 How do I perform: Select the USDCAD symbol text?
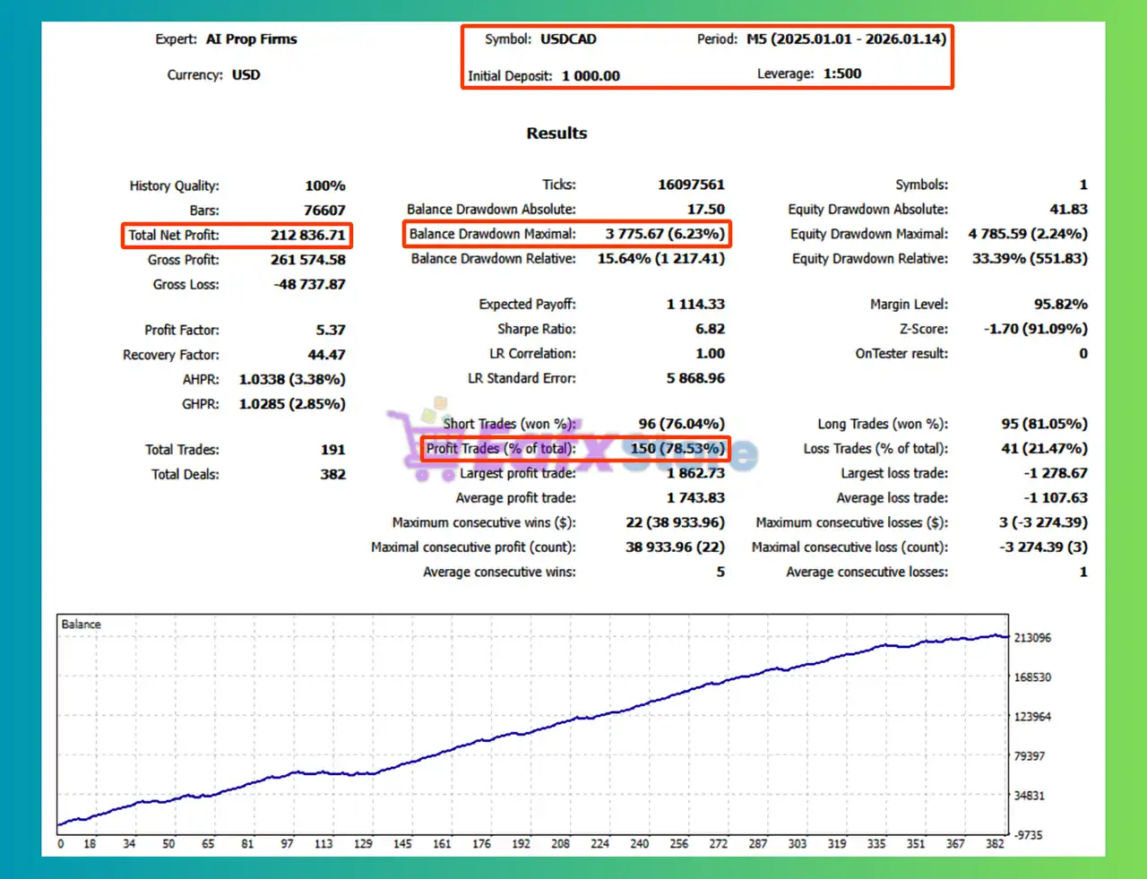pyautogui.click(x=567, y=39)
